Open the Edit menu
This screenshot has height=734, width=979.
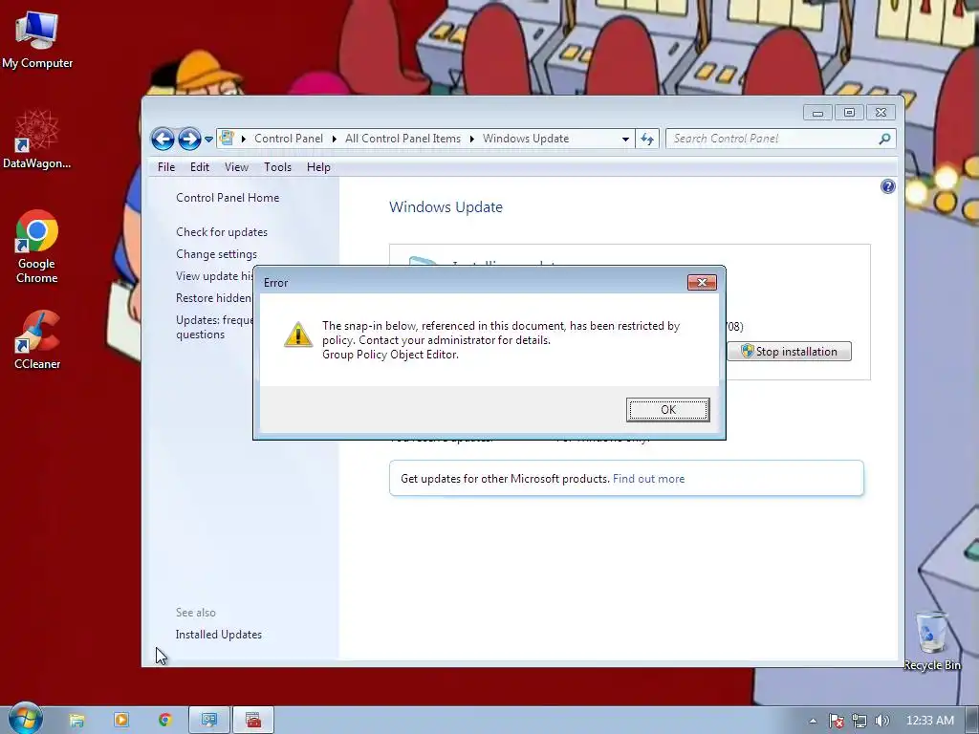click(200, 167)
